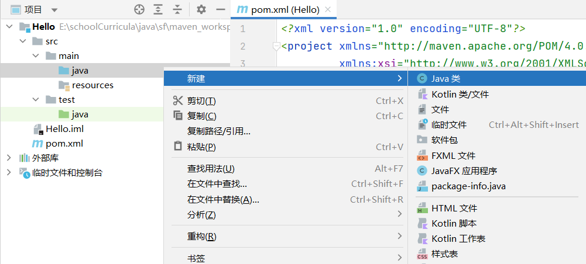Choose 复制(C) from the context menu
Viewport: 586px width, 264px height.
[x=286, y=116]
